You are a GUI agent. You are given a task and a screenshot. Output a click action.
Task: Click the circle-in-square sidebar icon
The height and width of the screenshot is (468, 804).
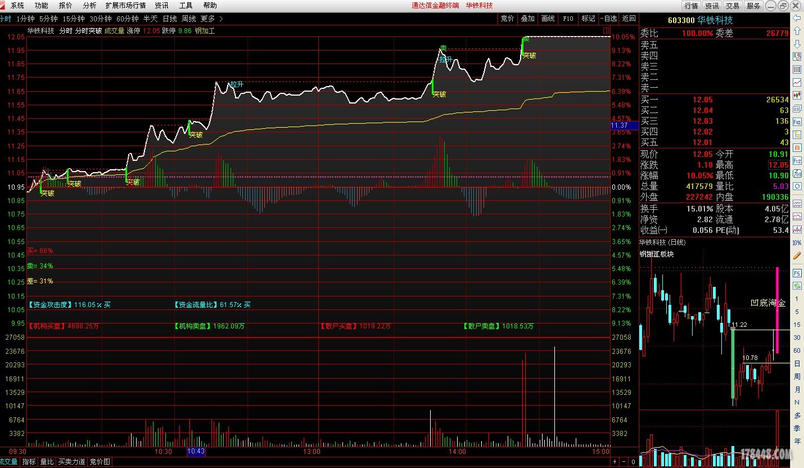click(797, 186)
